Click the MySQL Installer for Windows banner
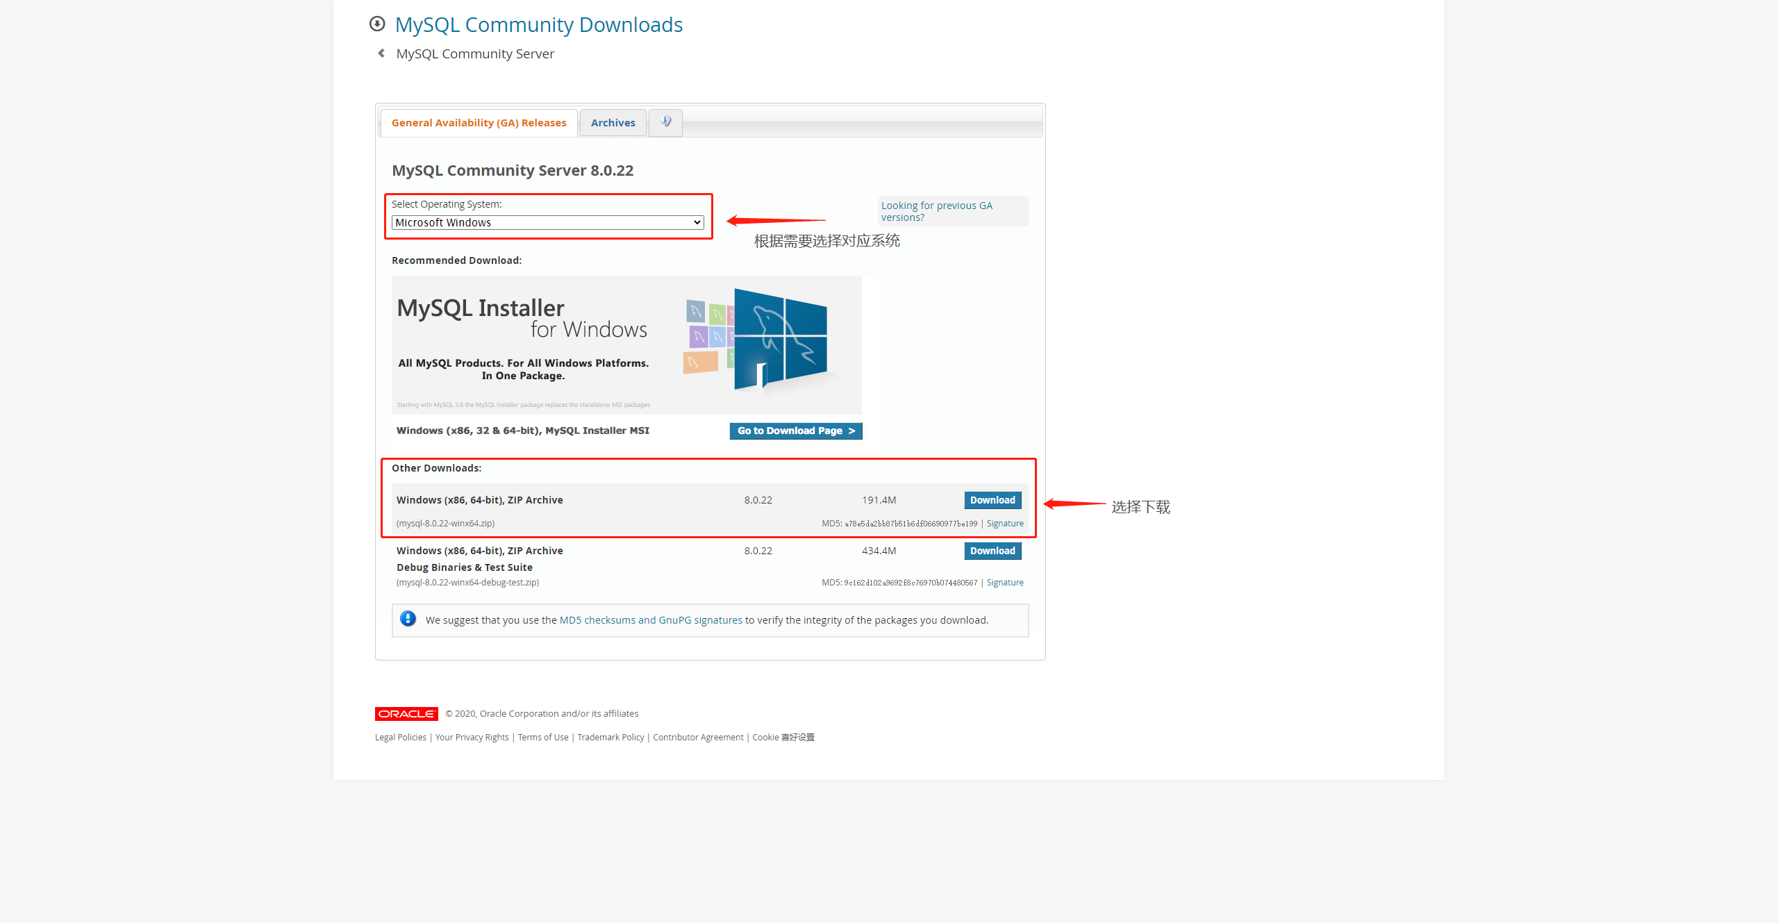1778x923 pixels. [x=626, y=344]
